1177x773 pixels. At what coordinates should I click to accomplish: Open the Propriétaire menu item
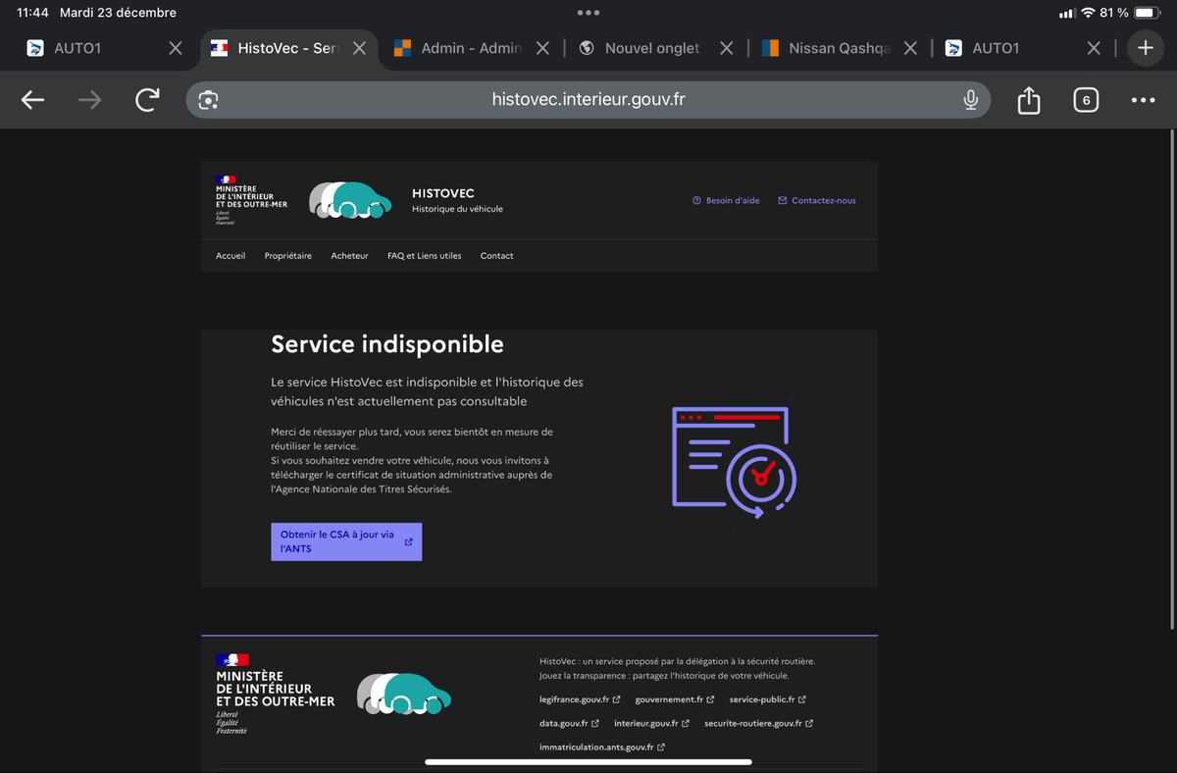[x=287, y=256]
